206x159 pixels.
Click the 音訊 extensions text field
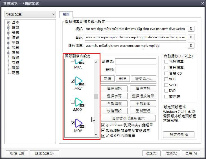(x=135, y=37)
